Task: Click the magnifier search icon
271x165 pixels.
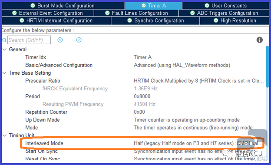Action: tap(4, 40)
